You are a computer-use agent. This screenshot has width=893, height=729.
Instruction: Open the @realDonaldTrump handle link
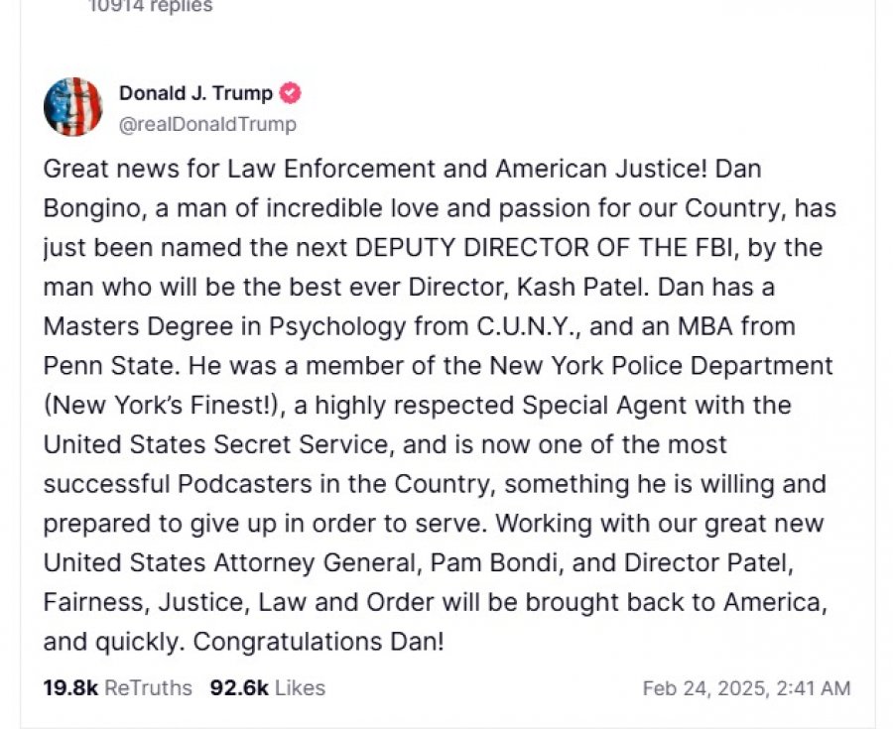coord(207,125)
